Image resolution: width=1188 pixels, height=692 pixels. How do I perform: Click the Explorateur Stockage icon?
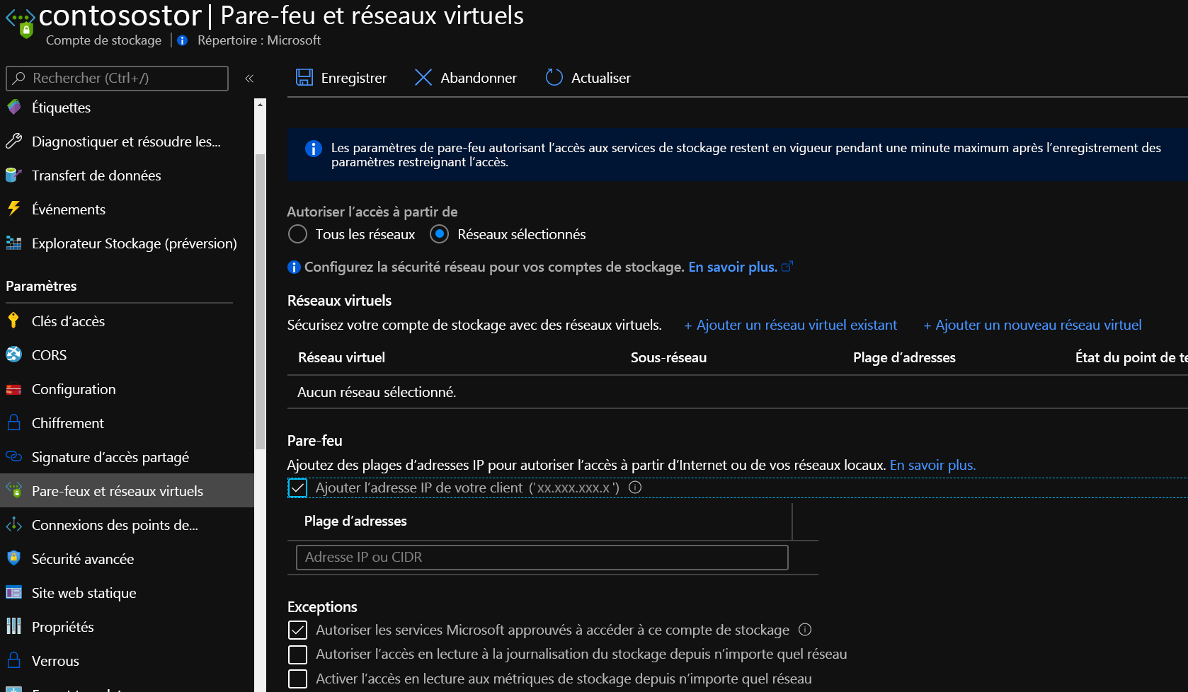click(x=13, y=243)
